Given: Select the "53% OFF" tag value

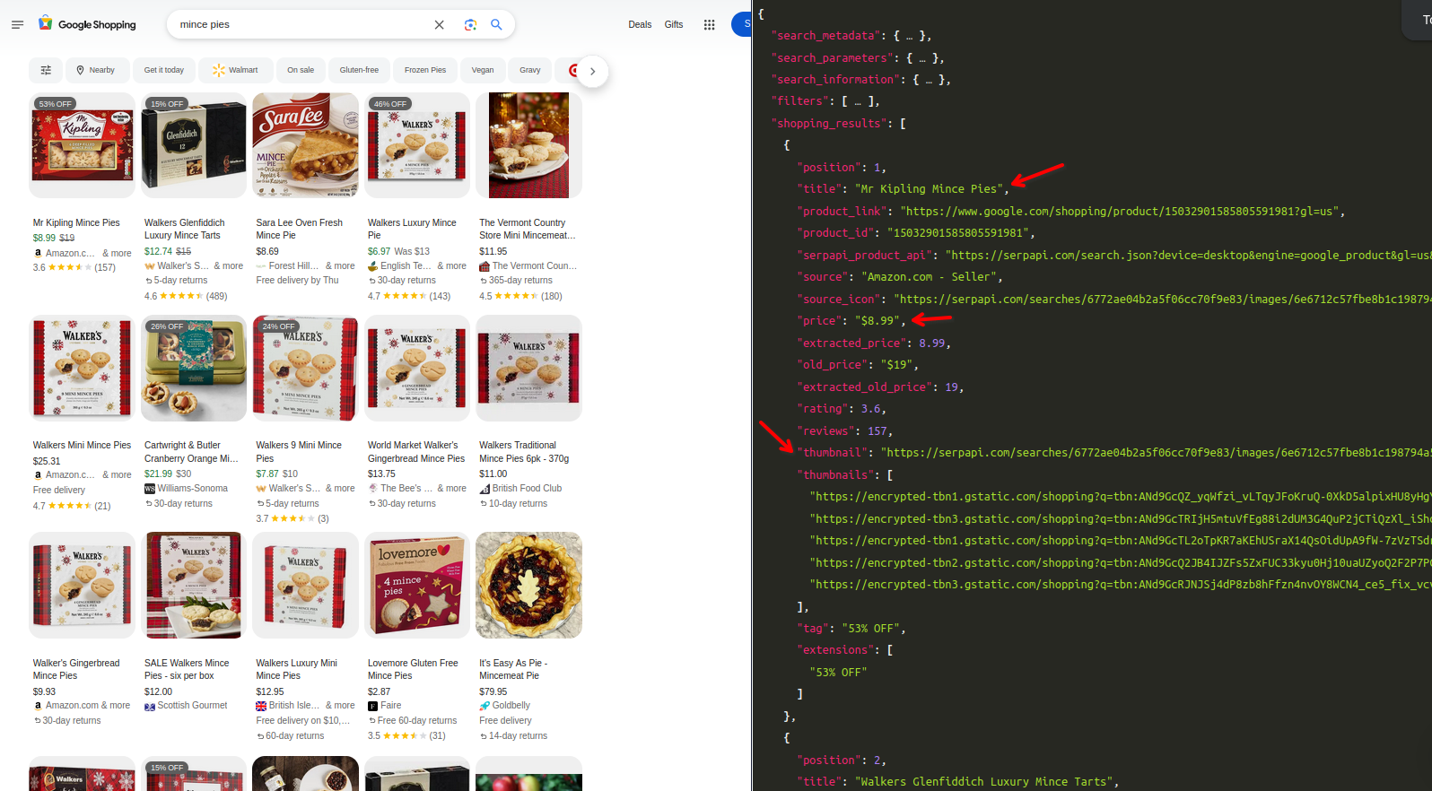Looking at the screenshot, I should coord(872,629).
